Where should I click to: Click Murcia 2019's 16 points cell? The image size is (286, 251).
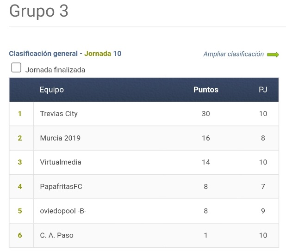click(206, 138)
